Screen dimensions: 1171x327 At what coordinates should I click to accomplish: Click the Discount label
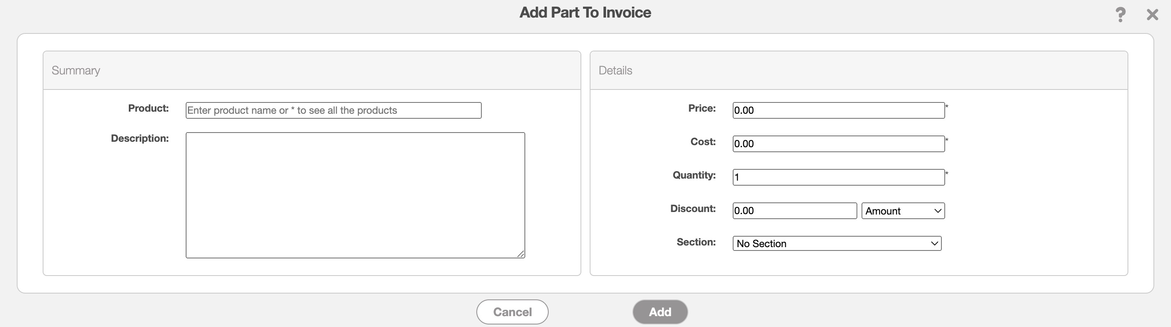pyautogui.click(x=693, y=208)
